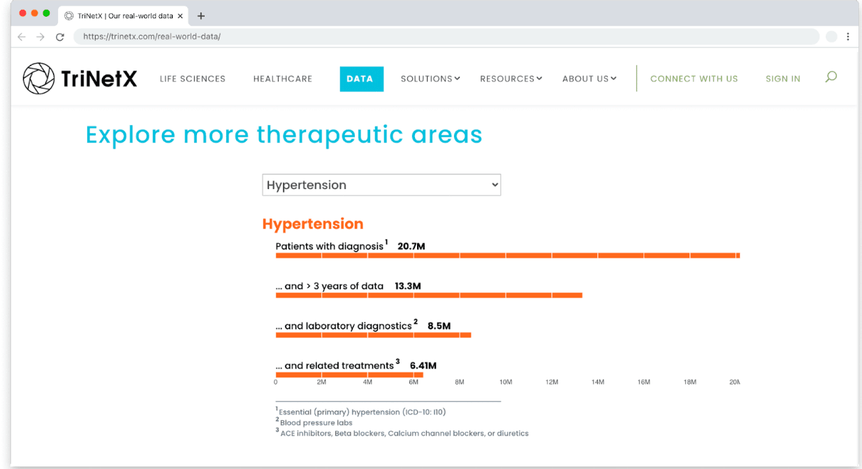Expand the RESOURCES navigation menu
This screenshot has width=862, height=469.
(x=511, y=78)
